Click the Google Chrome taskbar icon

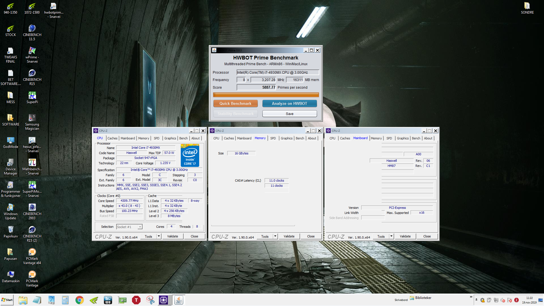[80, 300]
